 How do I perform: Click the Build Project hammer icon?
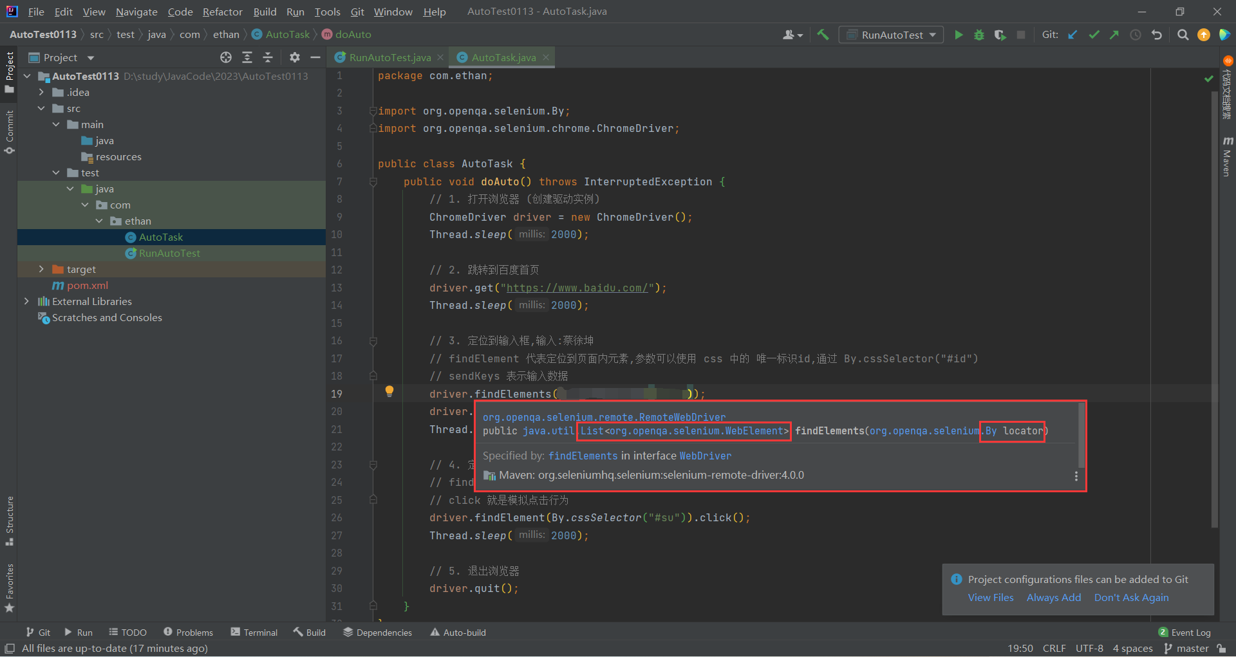(x=823, y=35)
